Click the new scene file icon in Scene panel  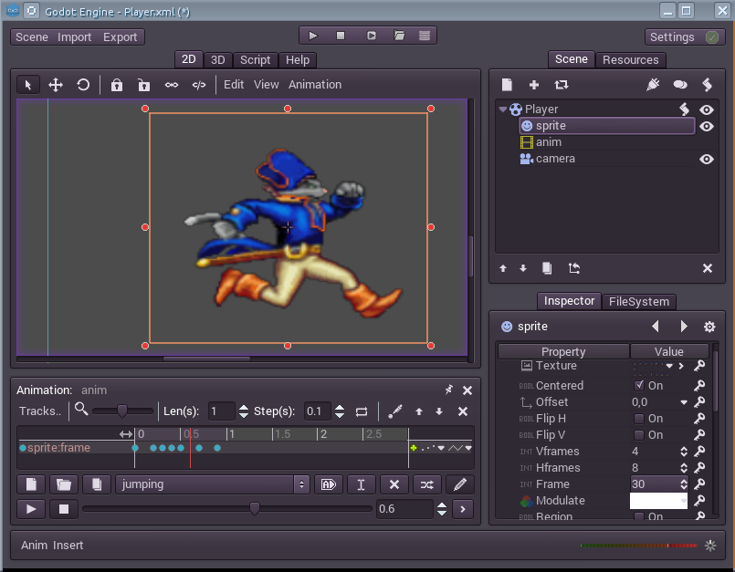(508, 85)
